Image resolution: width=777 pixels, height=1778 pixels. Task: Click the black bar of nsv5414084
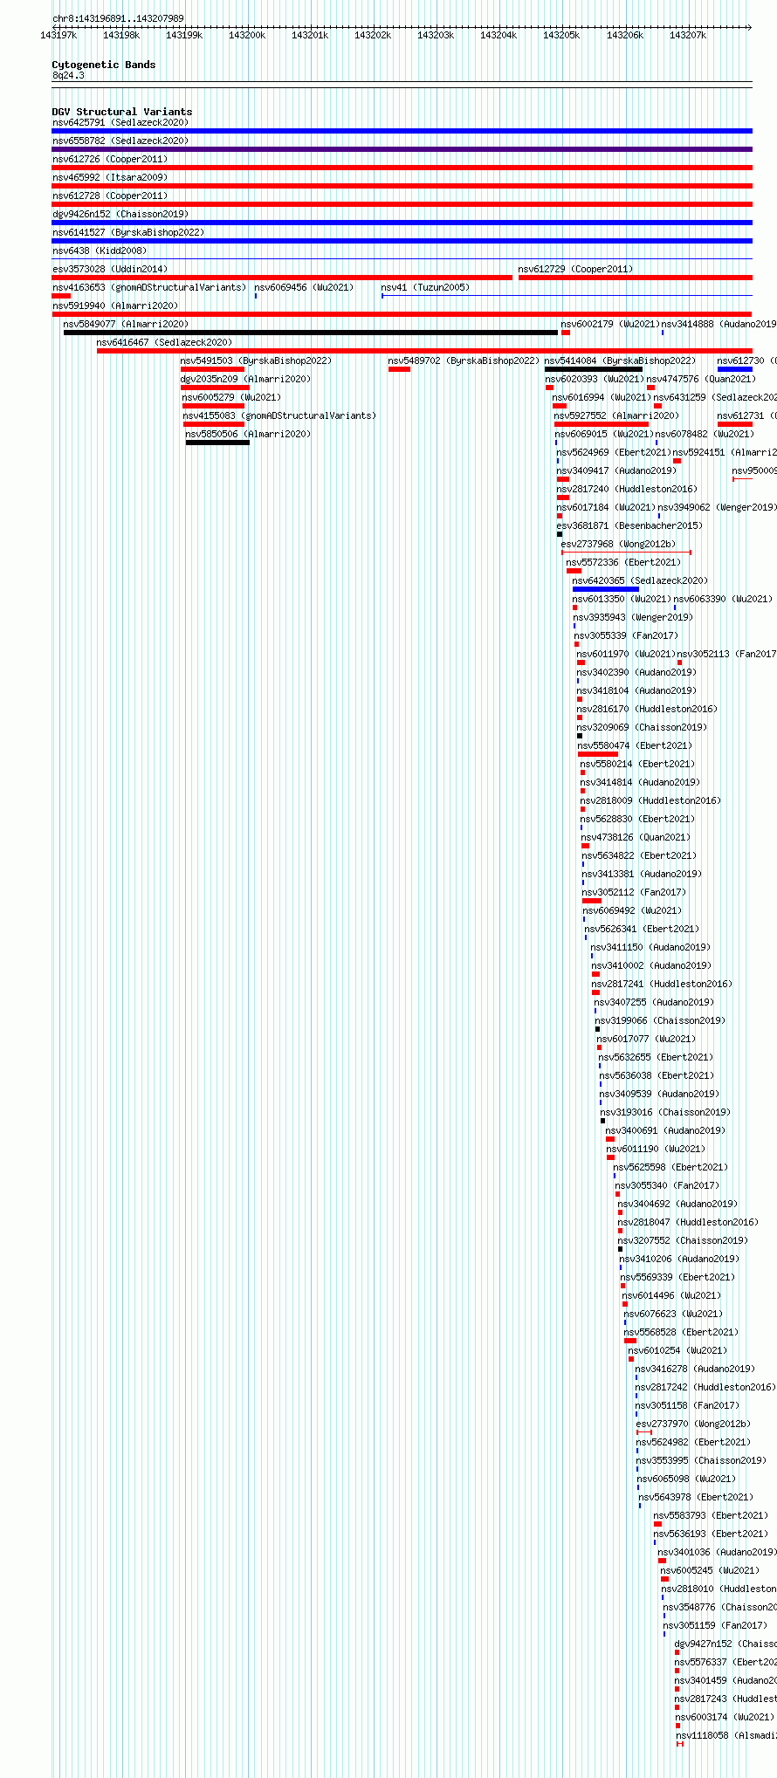(x=594, y=369)
